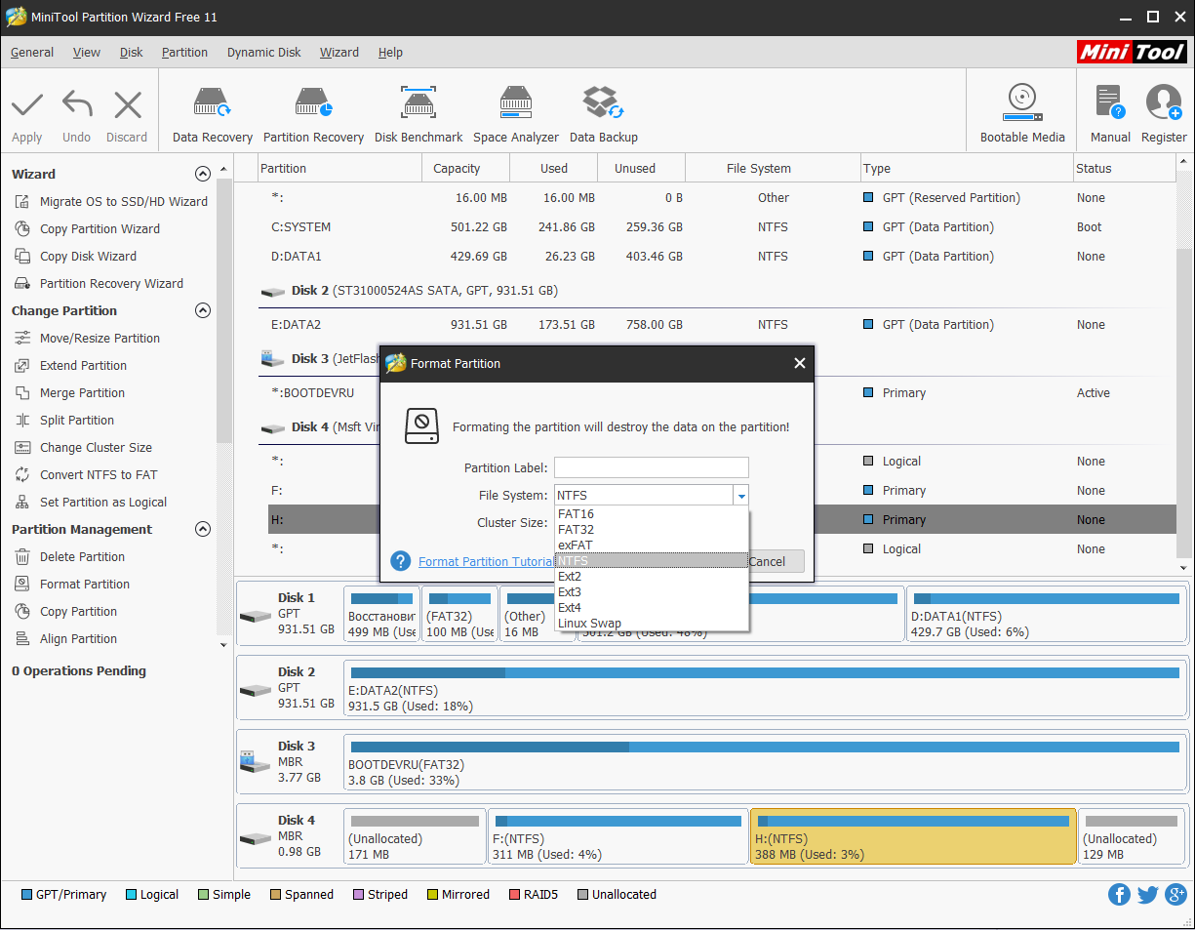Choose Change Cluster Size in sidebar
1195x930 pixels.
[96, 448]
